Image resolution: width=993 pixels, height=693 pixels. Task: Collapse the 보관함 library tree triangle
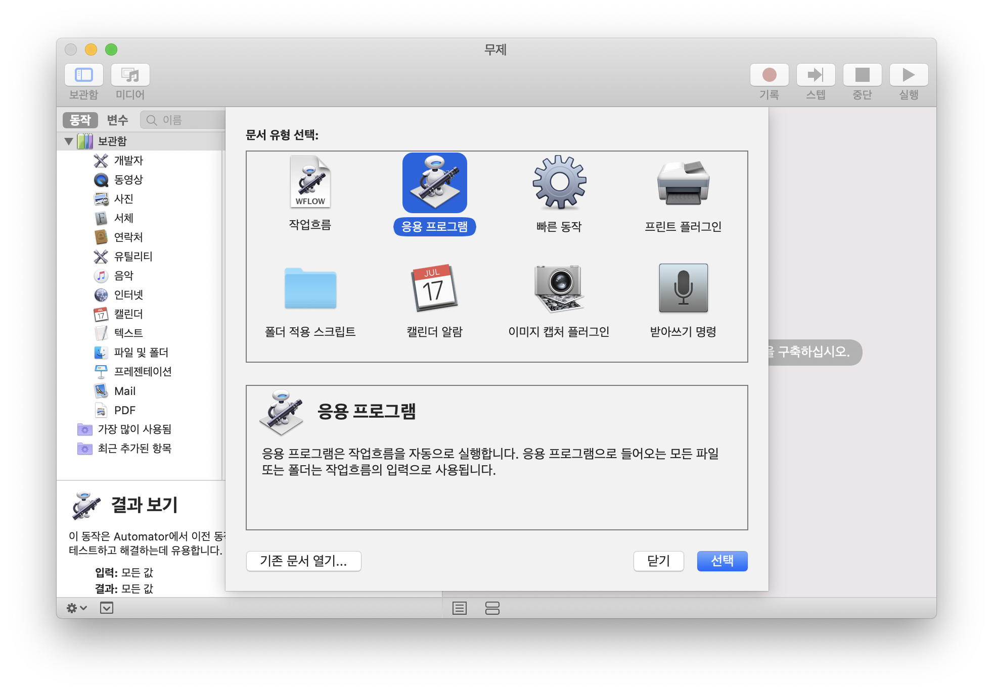point(69,141)
